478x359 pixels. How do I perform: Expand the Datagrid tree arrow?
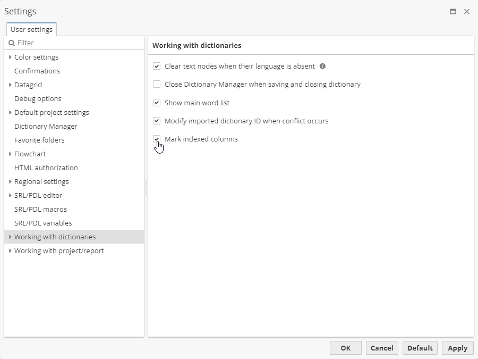10,85
